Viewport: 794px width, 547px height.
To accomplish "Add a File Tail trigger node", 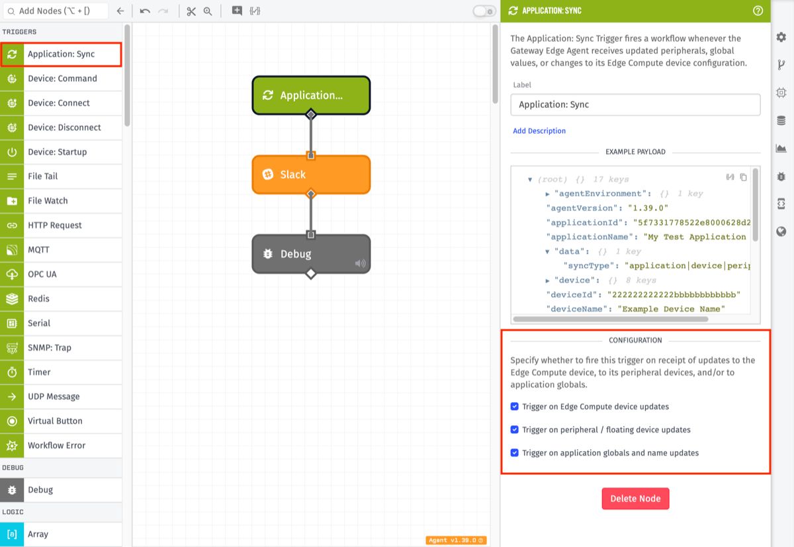I will point(61,177).
